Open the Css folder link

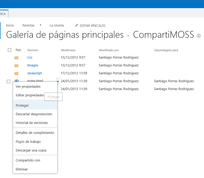(x=30, y=57)
